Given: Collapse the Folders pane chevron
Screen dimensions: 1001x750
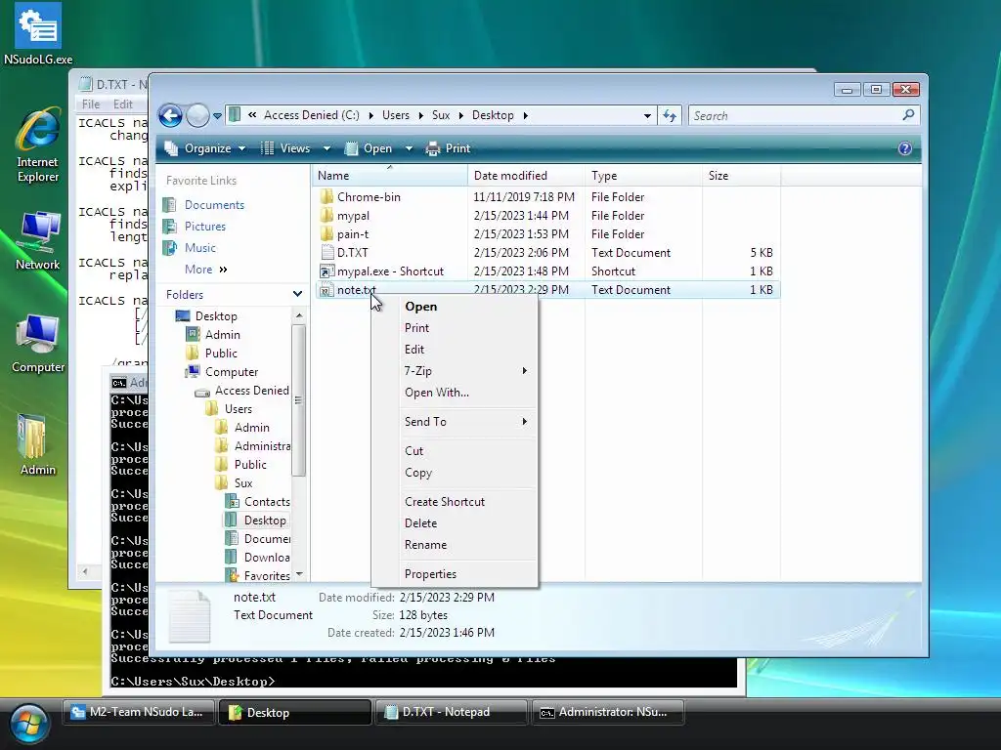Looking at the screenshot, I should pos(297,294).
